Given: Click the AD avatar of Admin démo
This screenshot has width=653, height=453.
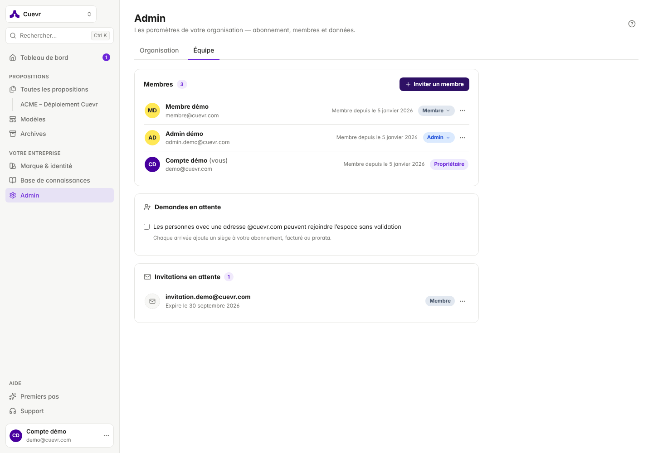Looking at the screenshot, I should (152, 138).
